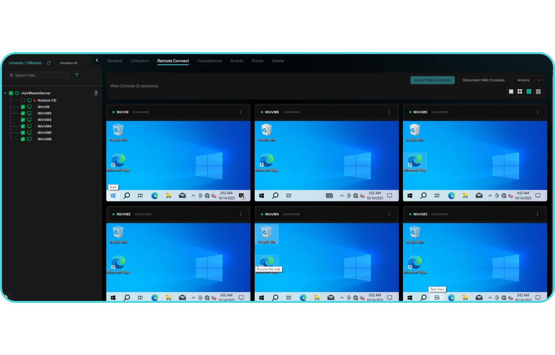555x355 pixels.
Task: Click the refresh icon next to vmware/VMware
Action: 49,63
